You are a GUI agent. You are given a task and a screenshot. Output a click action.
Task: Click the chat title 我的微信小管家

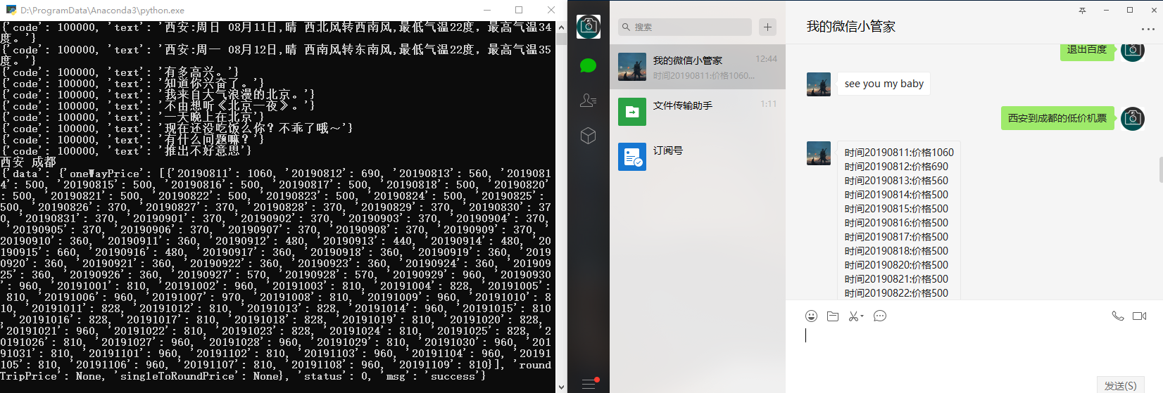click(x=851, y=27)
